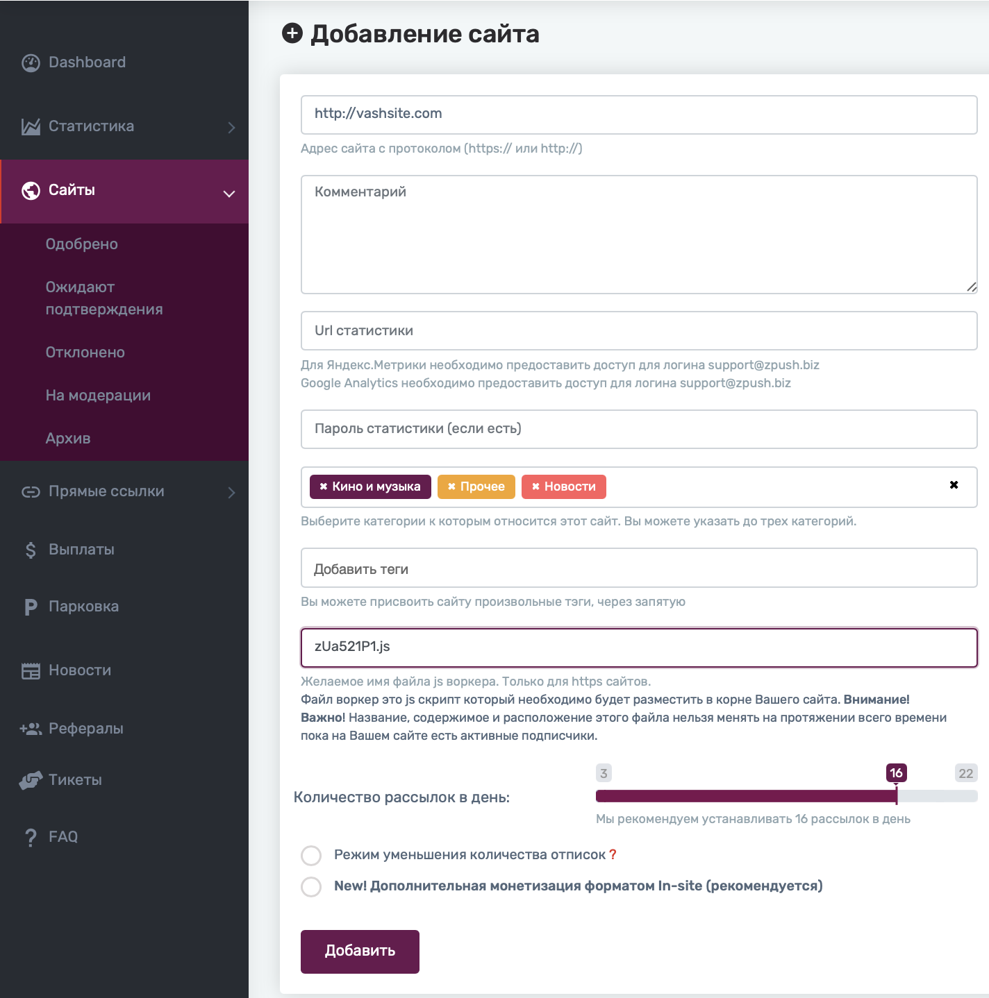Click the Dashboard gauge icon

pos(31,63)
